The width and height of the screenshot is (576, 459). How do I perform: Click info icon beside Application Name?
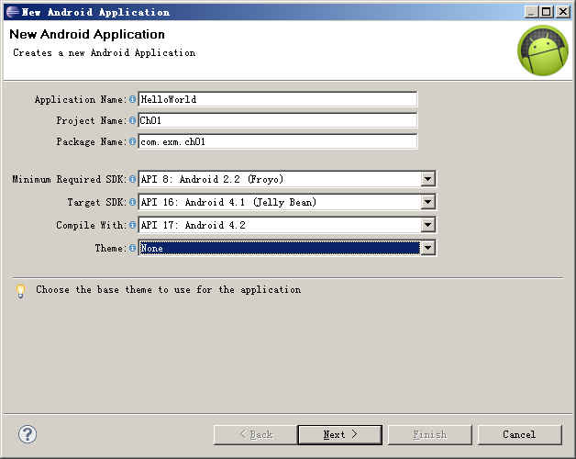coord(132,99)
